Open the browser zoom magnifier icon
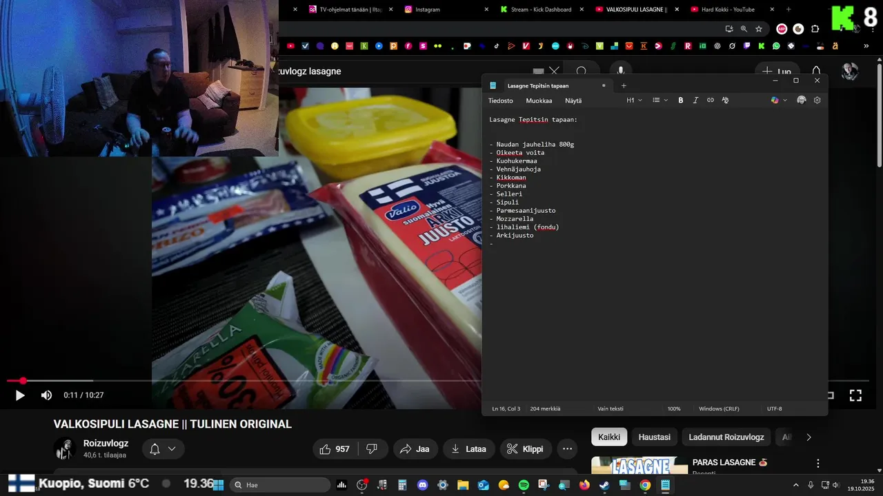 [x=744, y=29]
